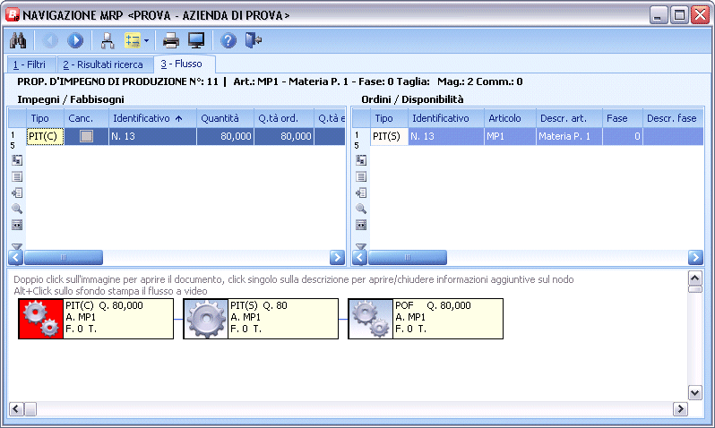
Task: Click filter funnel icon in Ordini grid
Action: (x=361, y=246)
